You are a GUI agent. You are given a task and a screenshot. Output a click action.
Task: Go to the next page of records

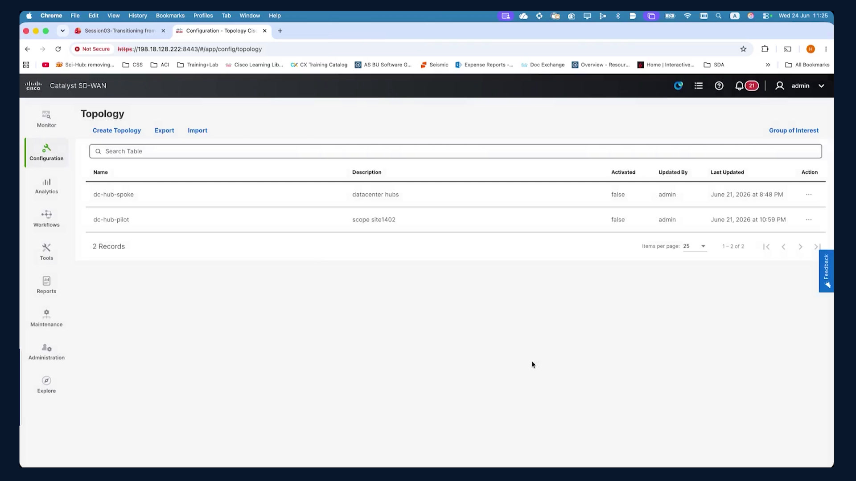tap(800, 247)
